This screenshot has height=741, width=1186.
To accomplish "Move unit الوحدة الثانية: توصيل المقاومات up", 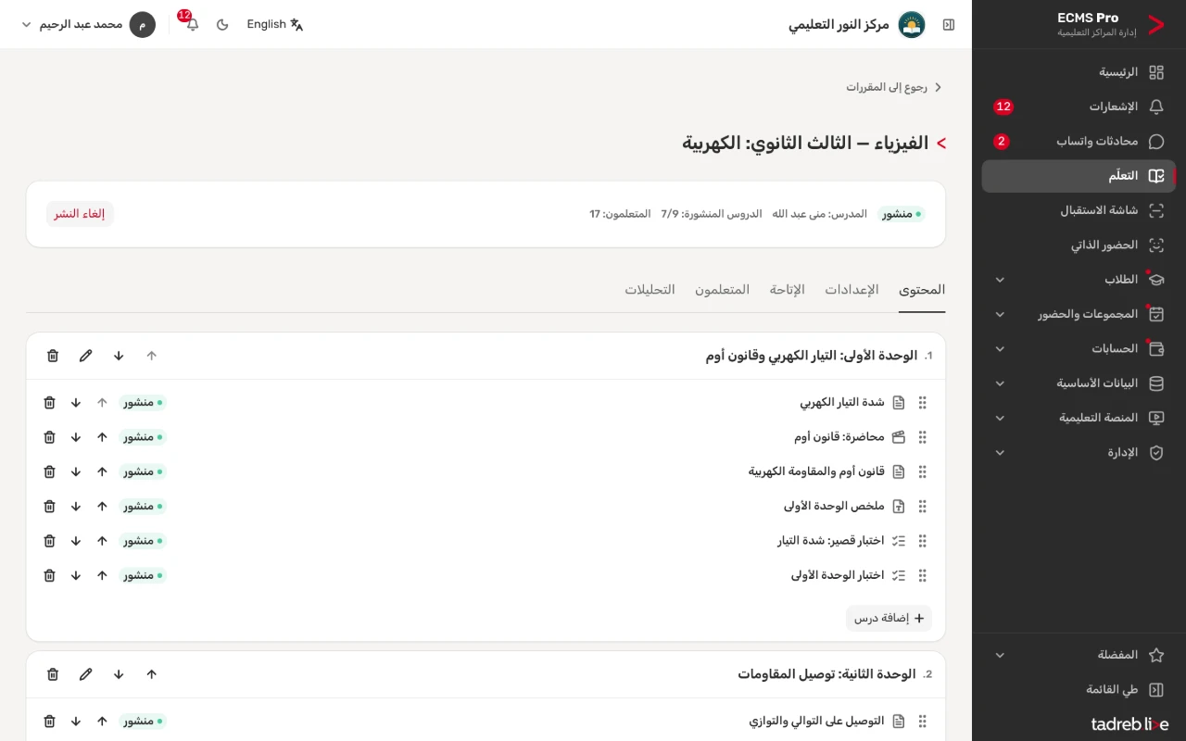I will click(x=152, y=674).
